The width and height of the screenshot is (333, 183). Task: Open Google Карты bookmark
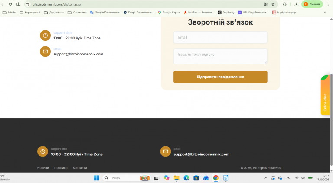click(169, 13)
